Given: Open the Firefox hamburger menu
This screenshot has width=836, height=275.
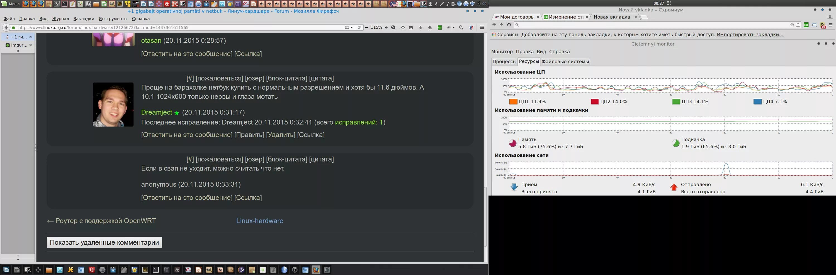Looking at the screenshot, I should point(482,28).
